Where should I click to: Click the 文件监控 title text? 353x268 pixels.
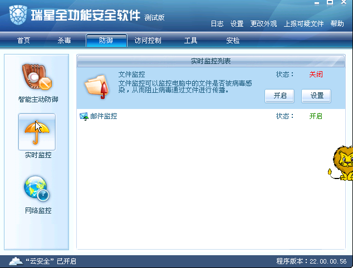coord(132,75)
